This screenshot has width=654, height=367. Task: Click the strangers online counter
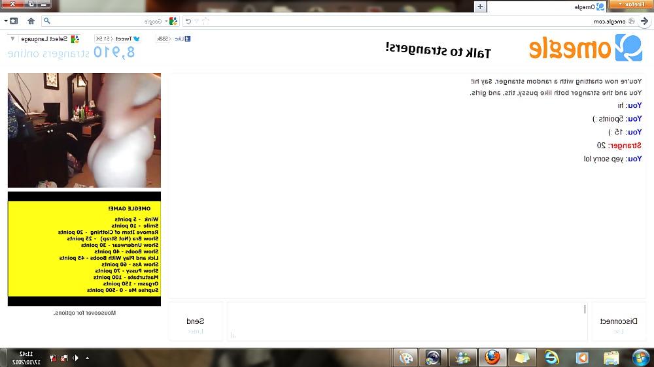(71, 52)
